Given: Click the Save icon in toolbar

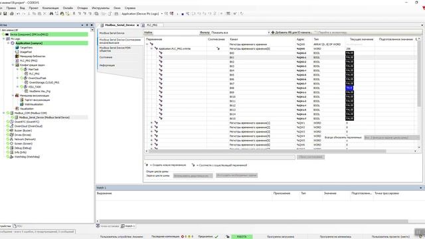Looking at the screenshot, I should coord(5,13).
